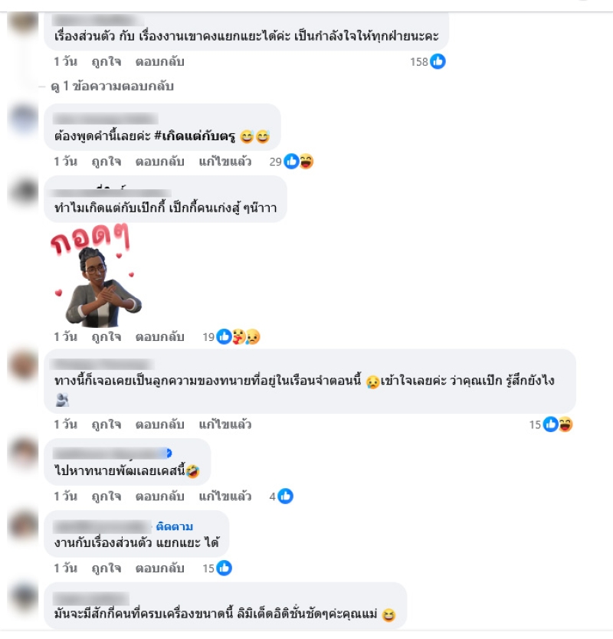Click the blue verified badge on blurred name
613x639 pixels.
click(x=169, y=453)
